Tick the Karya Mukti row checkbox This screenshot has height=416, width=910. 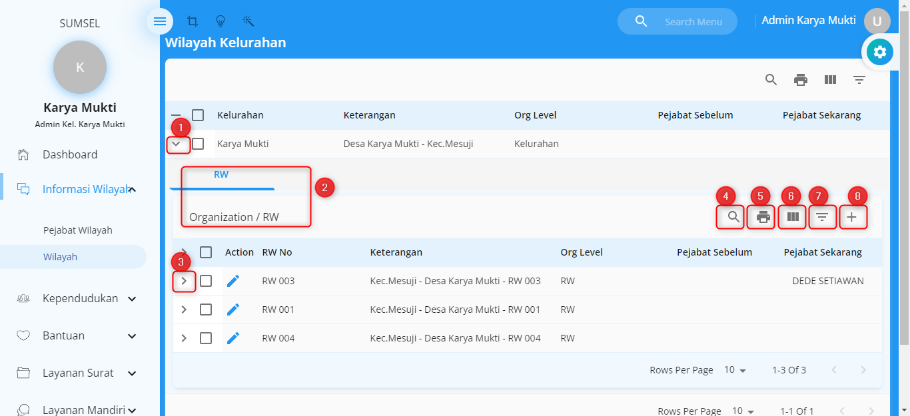pyautogui.click(x=198, y=144)
